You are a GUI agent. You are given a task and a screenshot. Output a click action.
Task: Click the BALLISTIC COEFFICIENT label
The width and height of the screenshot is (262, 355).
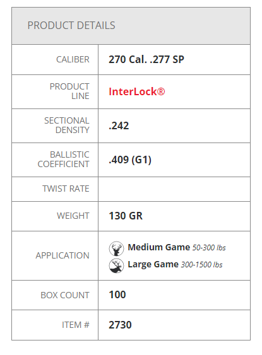click(x=64, y=160)
